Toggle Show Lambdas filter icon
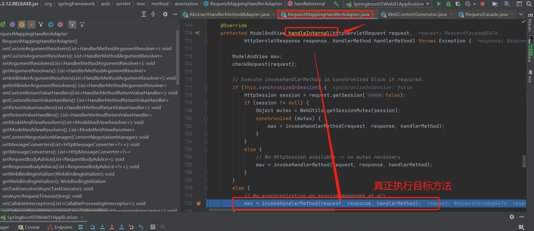The width and height of the screenshot is (534, 231). [x=60, y=24]
